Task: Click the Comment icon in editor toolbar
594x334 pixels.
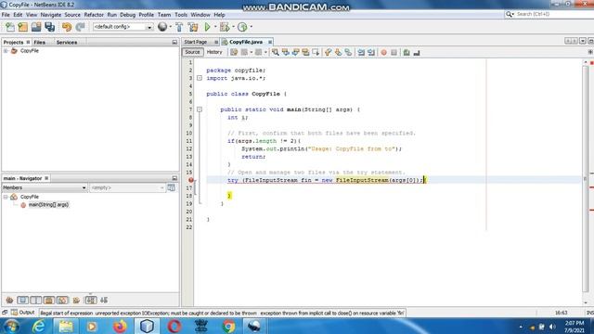Action: click(407, 52)
